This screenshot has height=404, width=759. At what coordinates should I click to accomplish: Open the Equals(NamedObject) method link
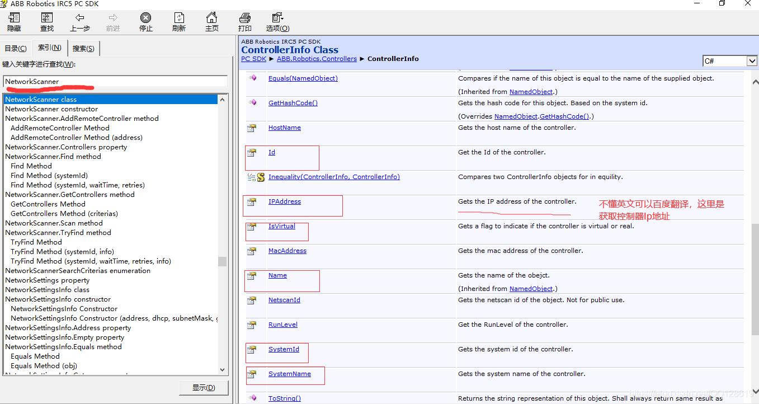[303, 78]
